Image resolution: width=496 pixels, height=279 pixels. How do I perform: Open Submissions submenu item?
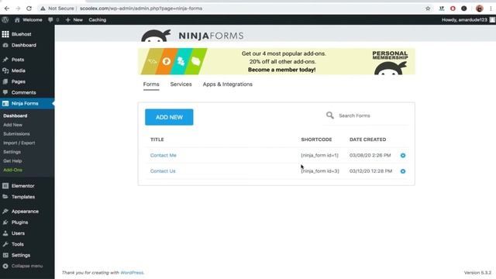tap(16, 134)
